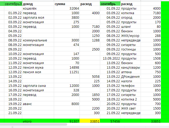Select the 'сумма' header cell
Image resolution: width=169 pixels, height=128 pixels.
tap(67, 4)
